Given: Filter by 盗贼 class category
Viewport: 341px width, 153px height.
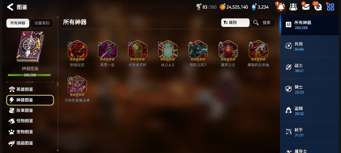Looking at the screenshot, I should (x=310, y=111).
